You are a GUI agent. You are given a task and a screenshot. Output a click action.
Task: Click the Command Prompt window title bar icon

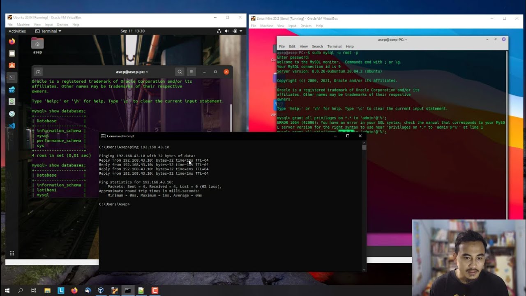point(104,136)
